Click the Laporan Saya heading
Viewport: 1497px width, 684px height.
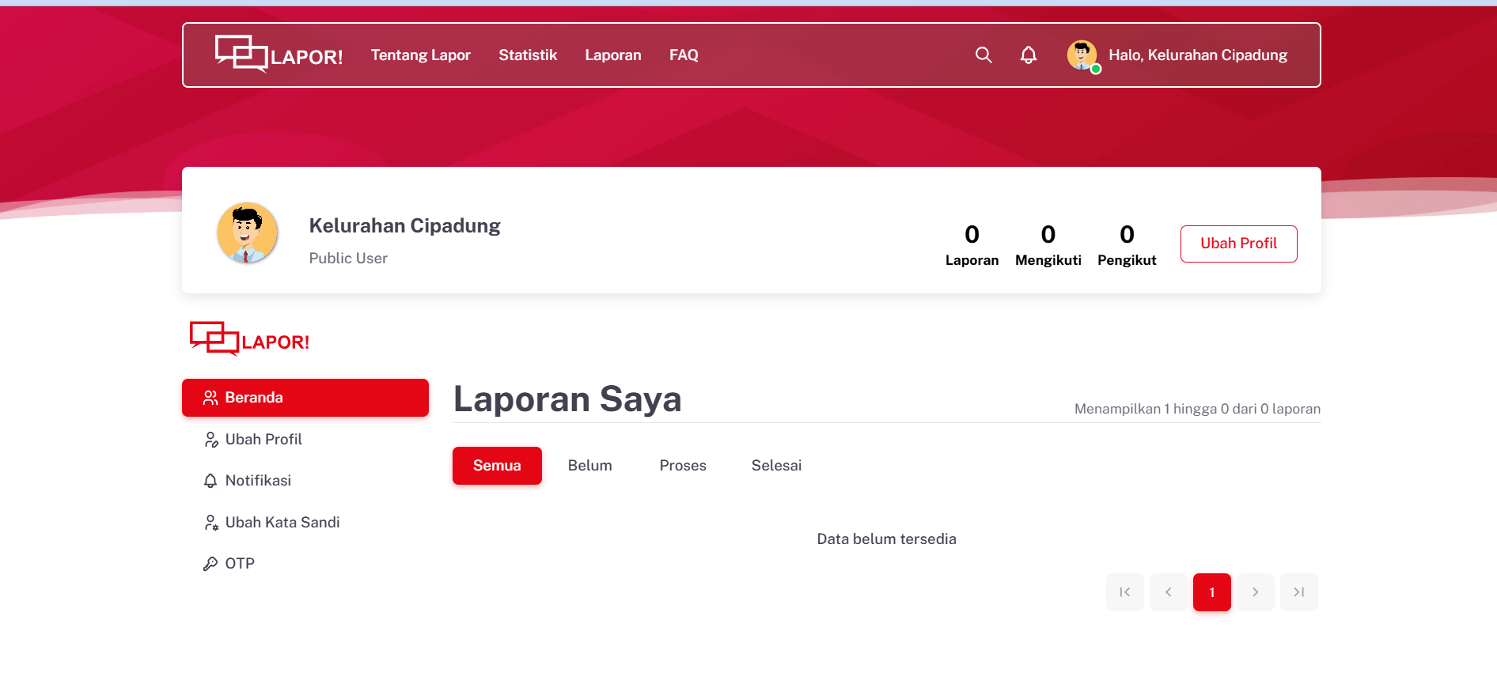click(x=567, y=399)
